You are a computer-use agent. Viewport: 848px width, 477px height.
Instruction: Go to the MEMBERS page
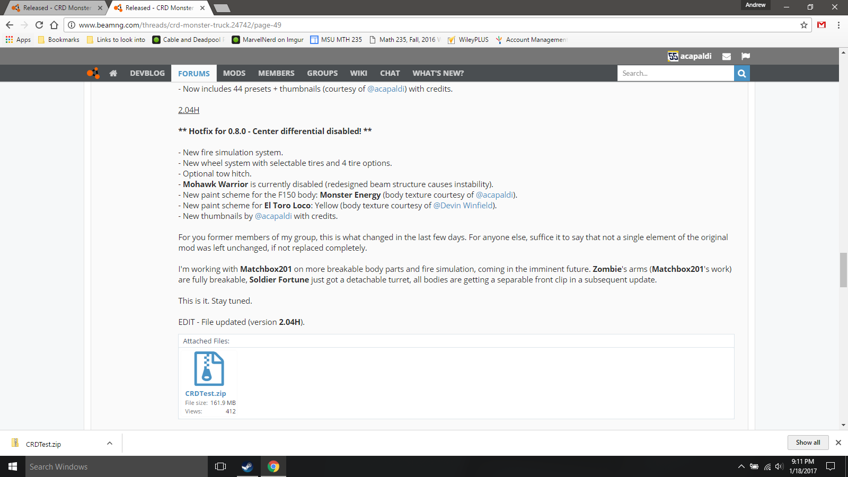click(x=276, y=73)
